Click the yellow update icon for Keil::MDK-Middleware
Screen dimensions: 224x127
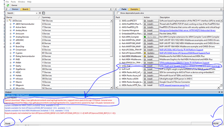145,56
